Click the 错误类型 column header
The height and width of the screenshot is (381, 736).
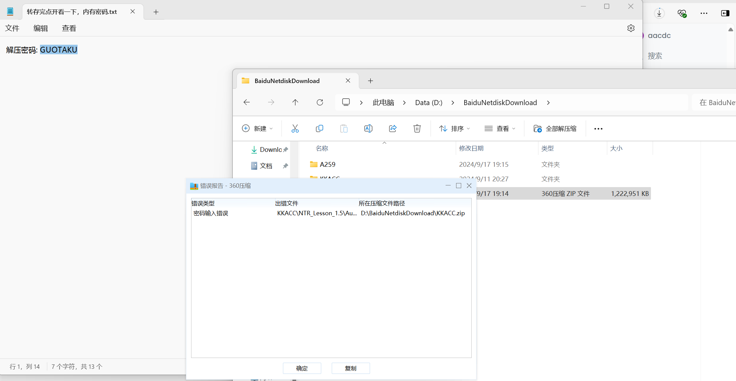203,203
